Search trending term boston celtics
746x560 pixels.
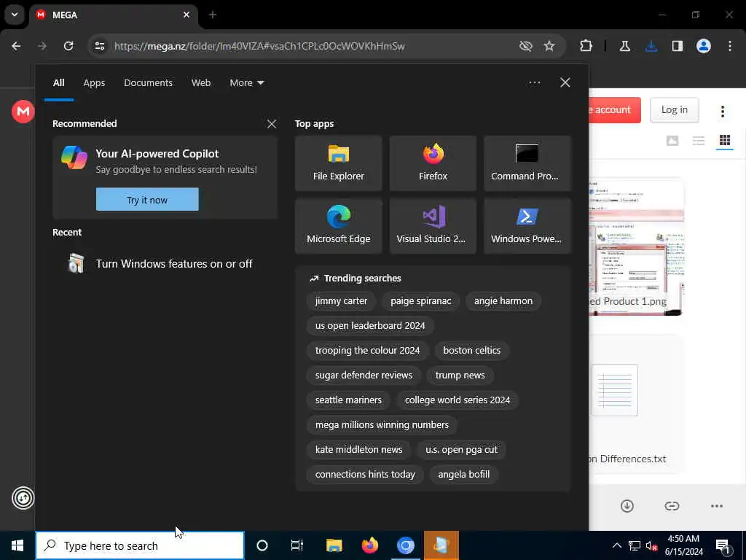[x=471, y=351]
